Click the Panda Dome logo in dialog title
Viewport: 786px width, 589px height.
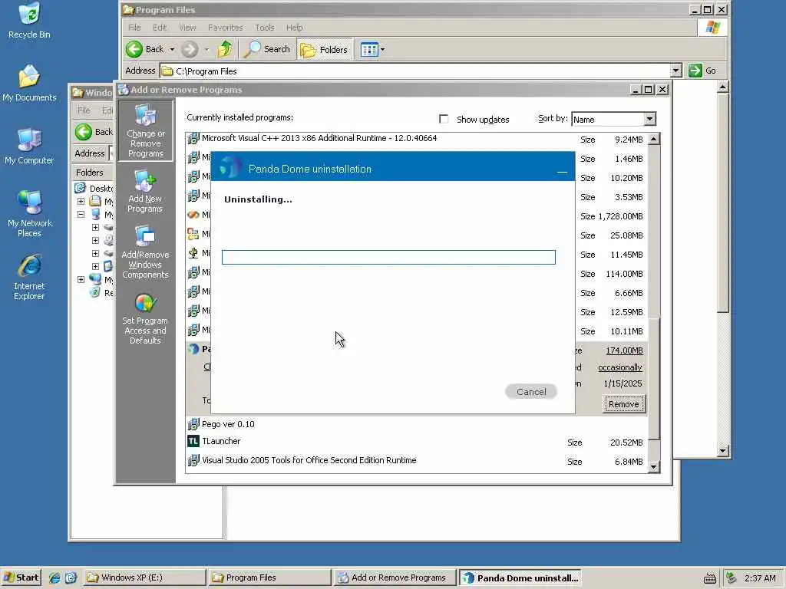tap(230, 166)
